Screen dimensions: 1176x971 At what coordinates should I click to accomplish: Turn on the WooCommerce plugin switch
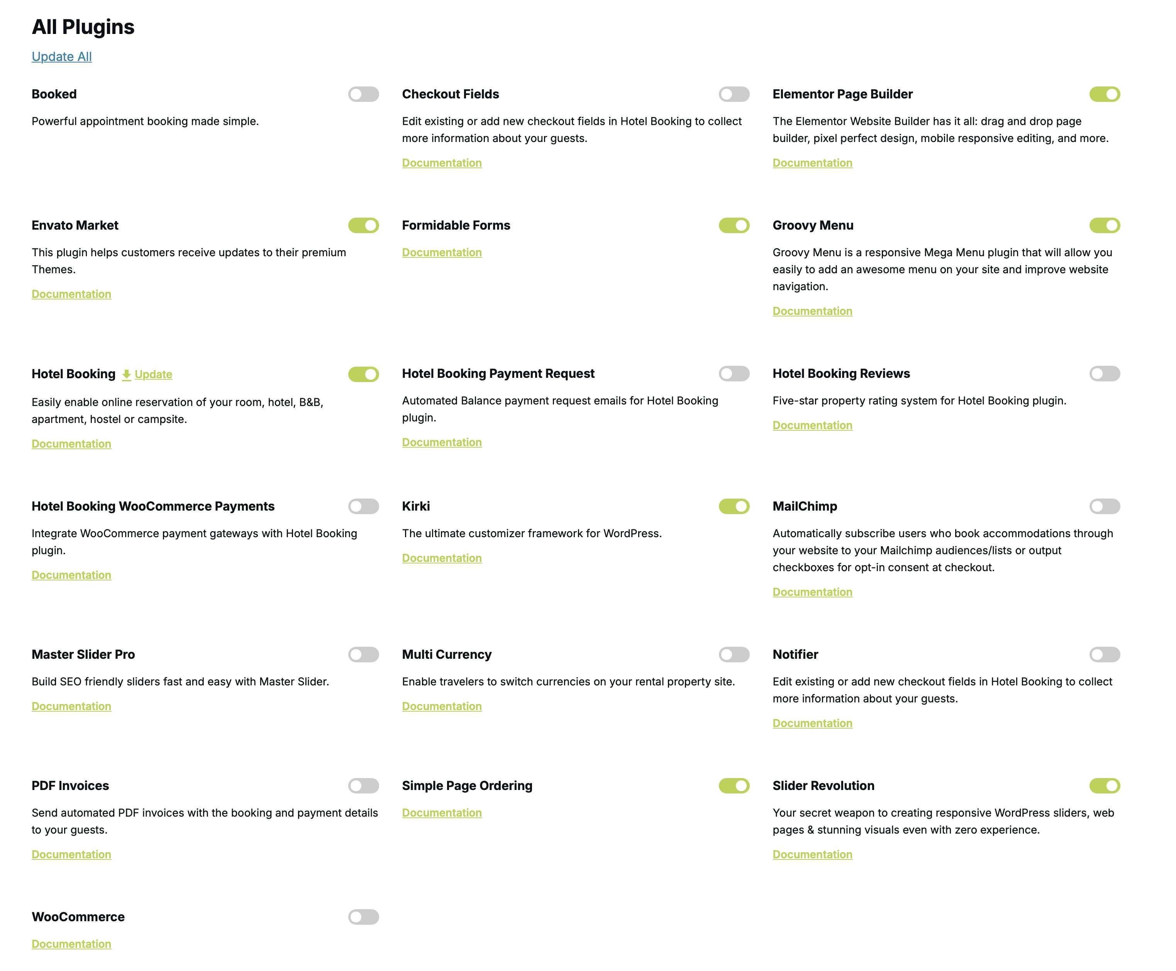pyautogui.click(x=363, y=917)
